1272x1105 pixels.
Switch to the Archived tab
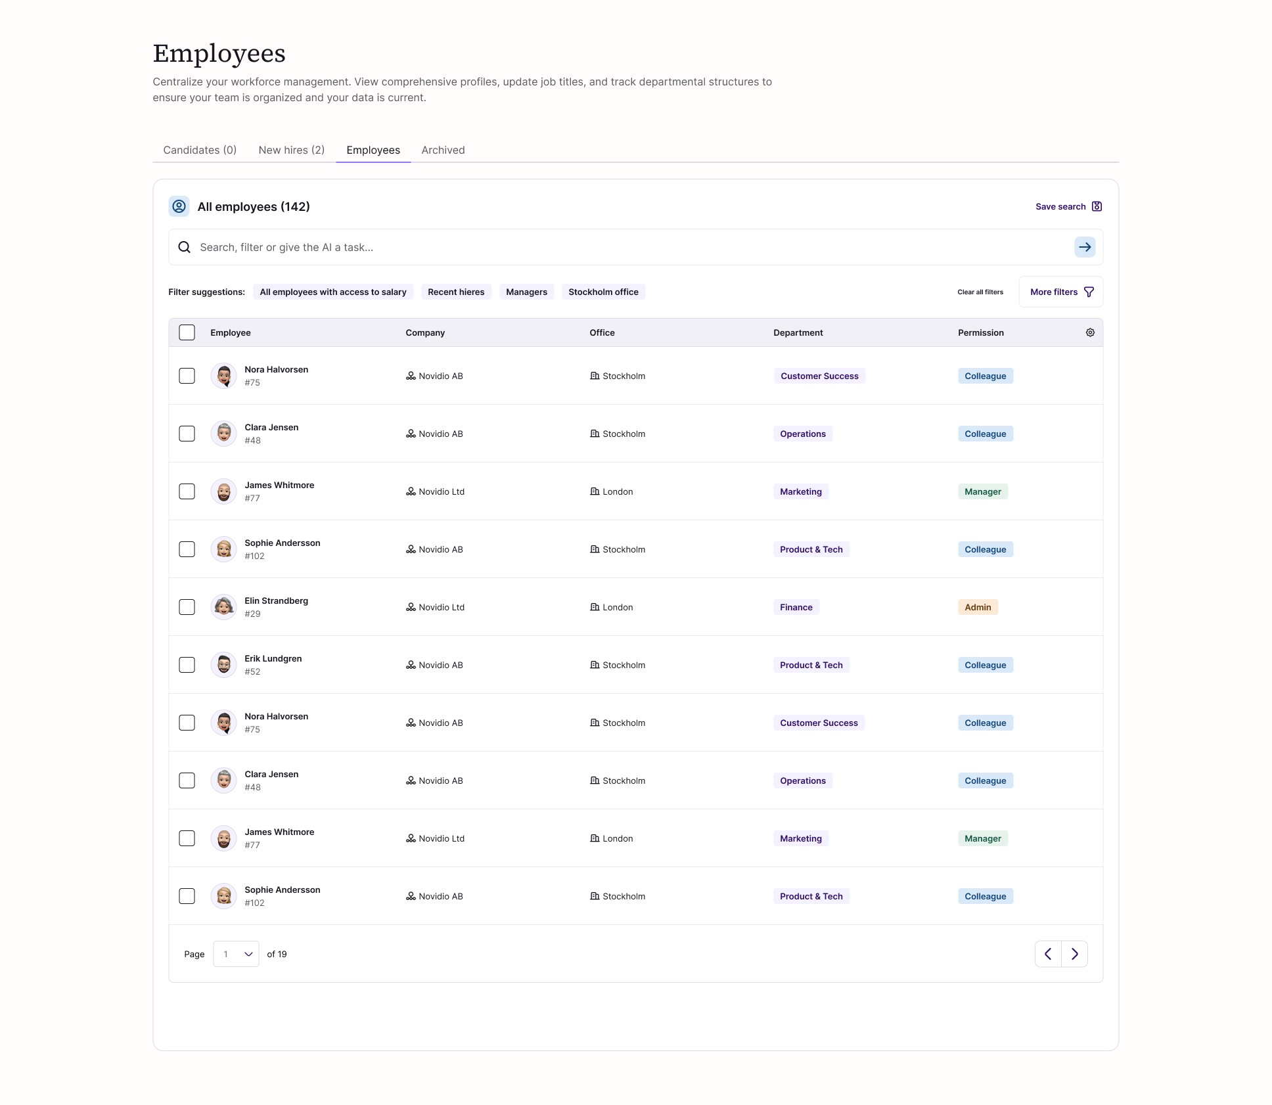click(x=443, y=150)
